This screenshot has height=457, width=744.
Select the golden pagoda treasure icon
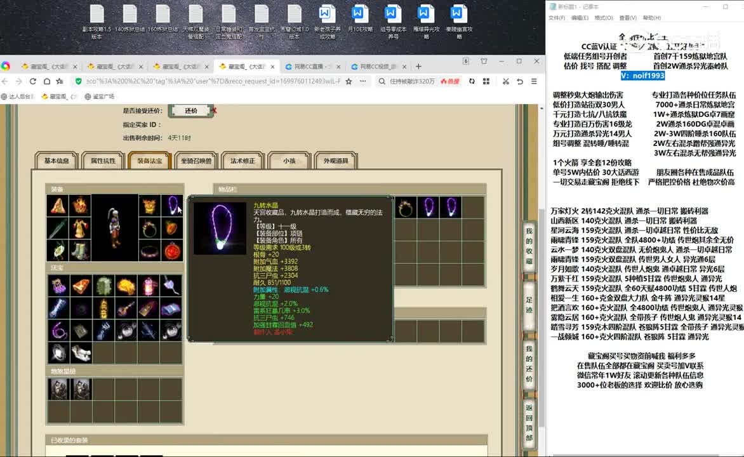103,308
